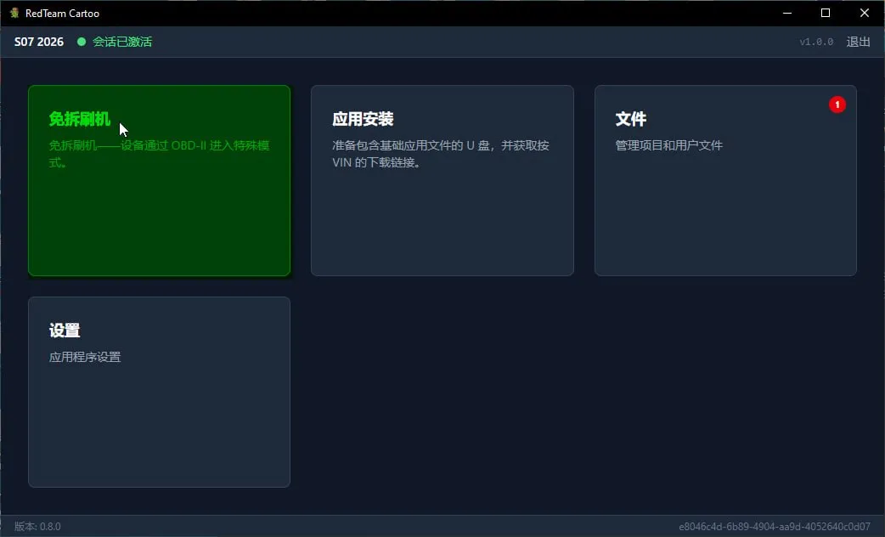Click the S07 2026 label
Screen dimensions: 885x537
coord(39,42)
